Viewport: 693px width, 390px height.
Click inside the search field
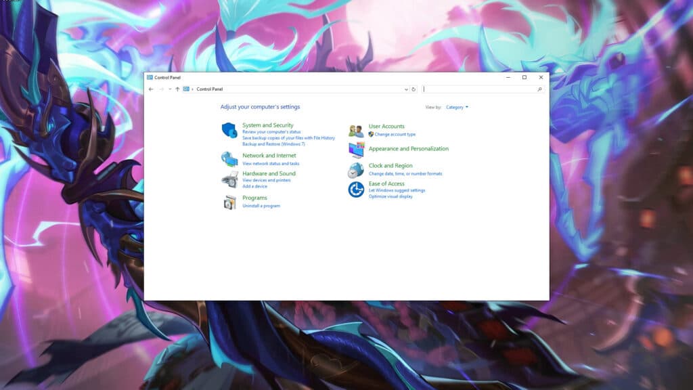(480, 89)
